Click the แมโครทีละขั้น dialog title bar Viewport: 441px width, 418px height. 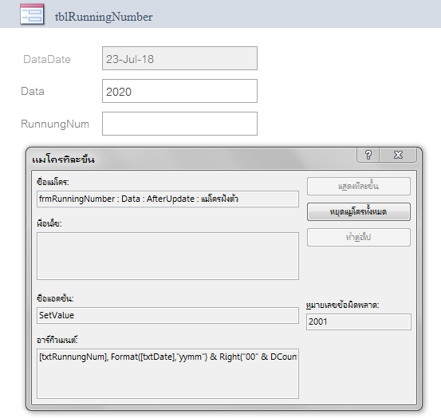point(191,159)
